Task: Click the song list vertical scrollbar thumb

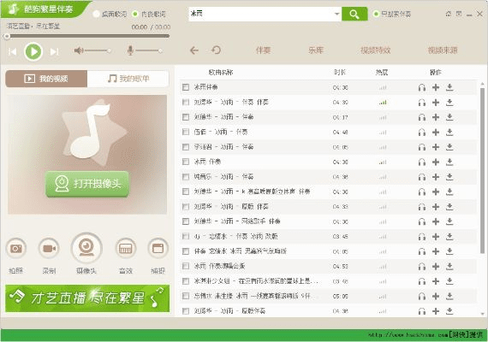Action: (482, 170)
